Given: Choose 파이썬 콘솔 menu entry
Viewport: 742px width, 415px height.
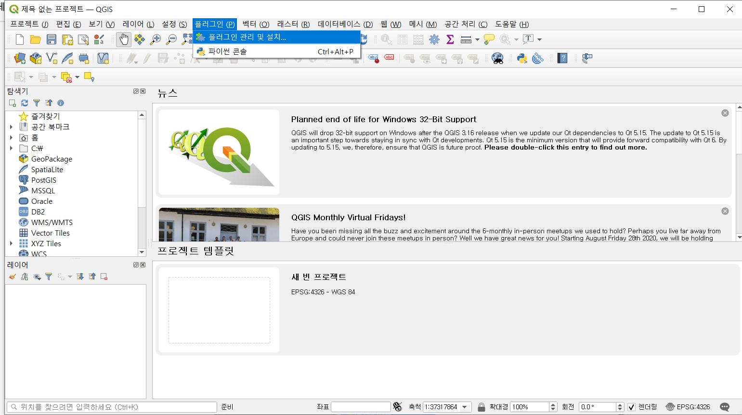Looking at the screenshot, I should pyautogui.click(x=276, y=51).
